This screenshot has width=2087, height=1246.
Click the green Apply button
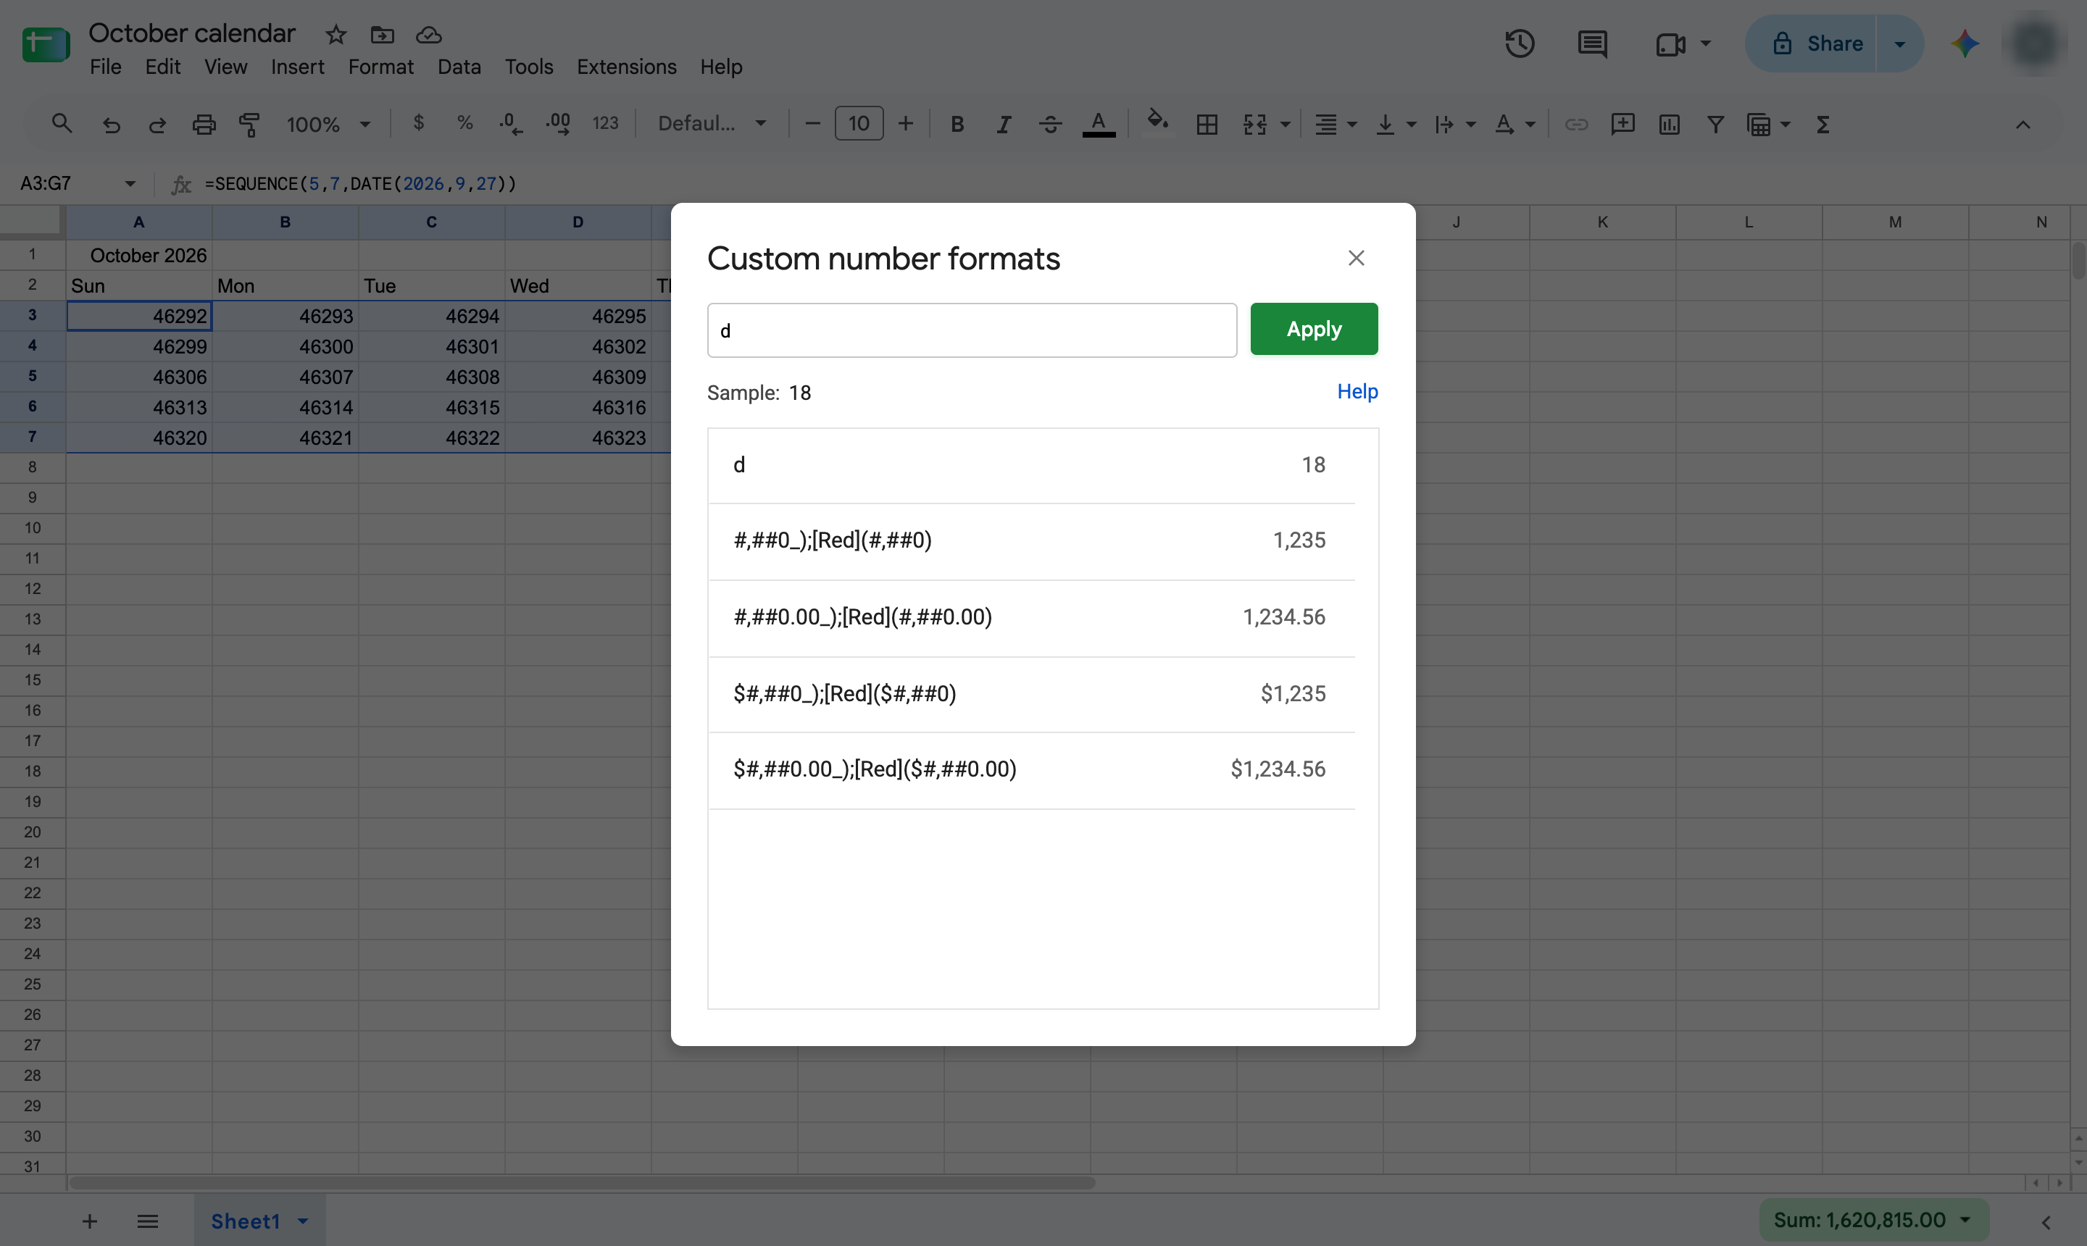[1314, 329]
